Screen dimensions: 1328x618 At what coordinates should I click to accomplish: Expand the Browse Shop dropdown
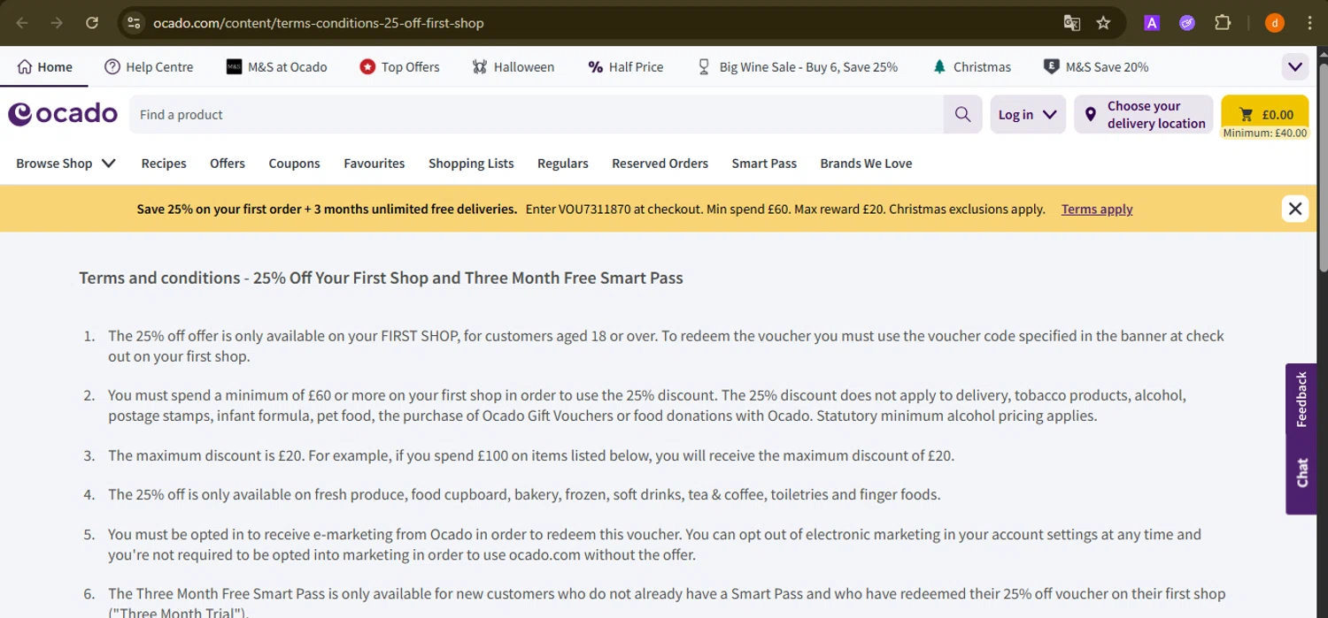[x=66, y=164]
